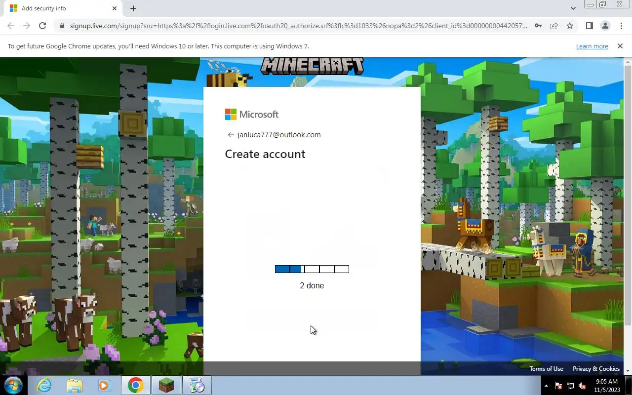Click the Microsoft logo in the dialog

[252, 115]
